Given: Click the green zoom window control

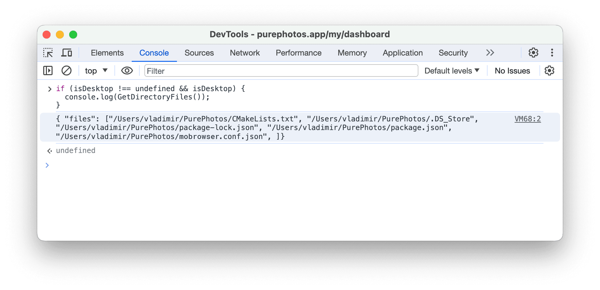Looking at the screenshot, I should pos(73,34).
